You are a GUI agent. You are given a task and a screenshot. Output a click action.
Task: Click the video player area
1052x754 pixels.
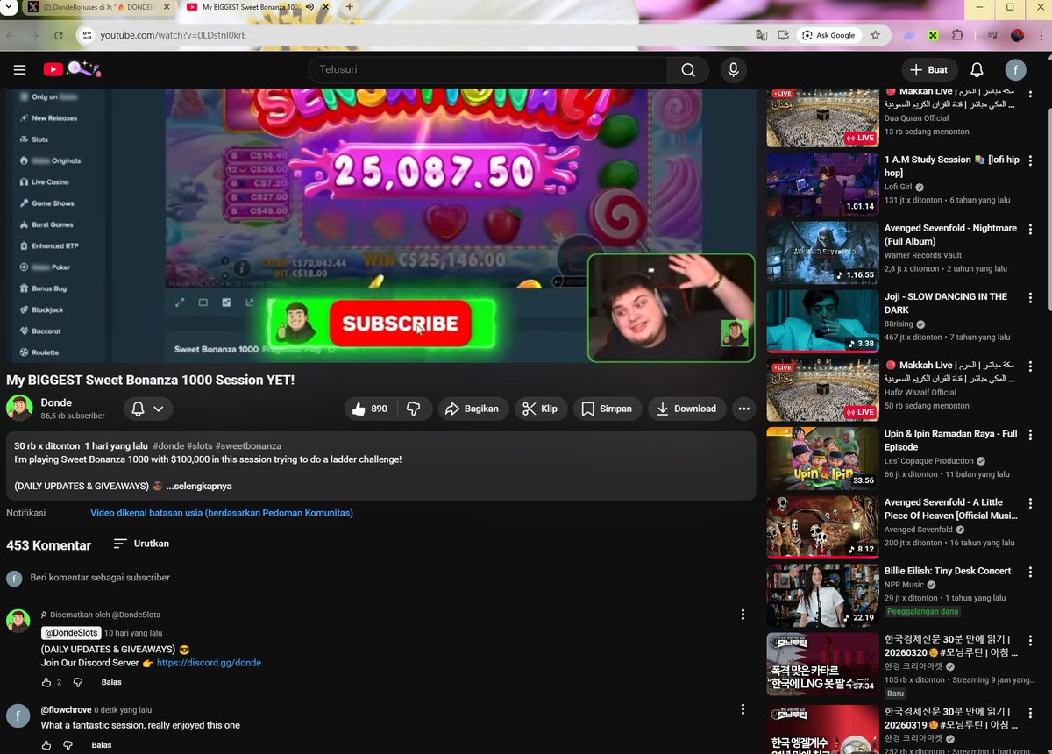pyautogui.click(x=380, y=224)
